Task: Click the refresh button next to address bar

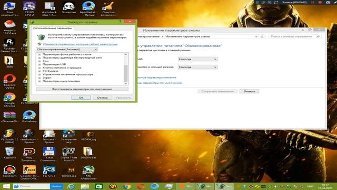Action: pyautogui.click(x=262, y=36)
